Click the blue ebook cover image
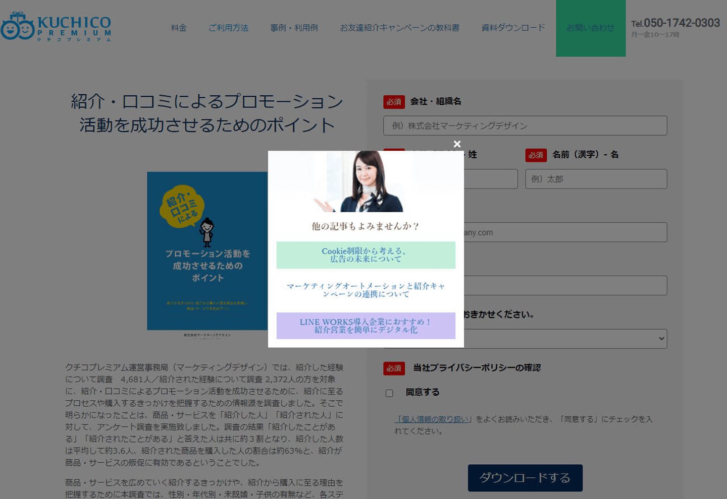Image resolution: width=727 pixels, height=499 pixels. (207, 251)
